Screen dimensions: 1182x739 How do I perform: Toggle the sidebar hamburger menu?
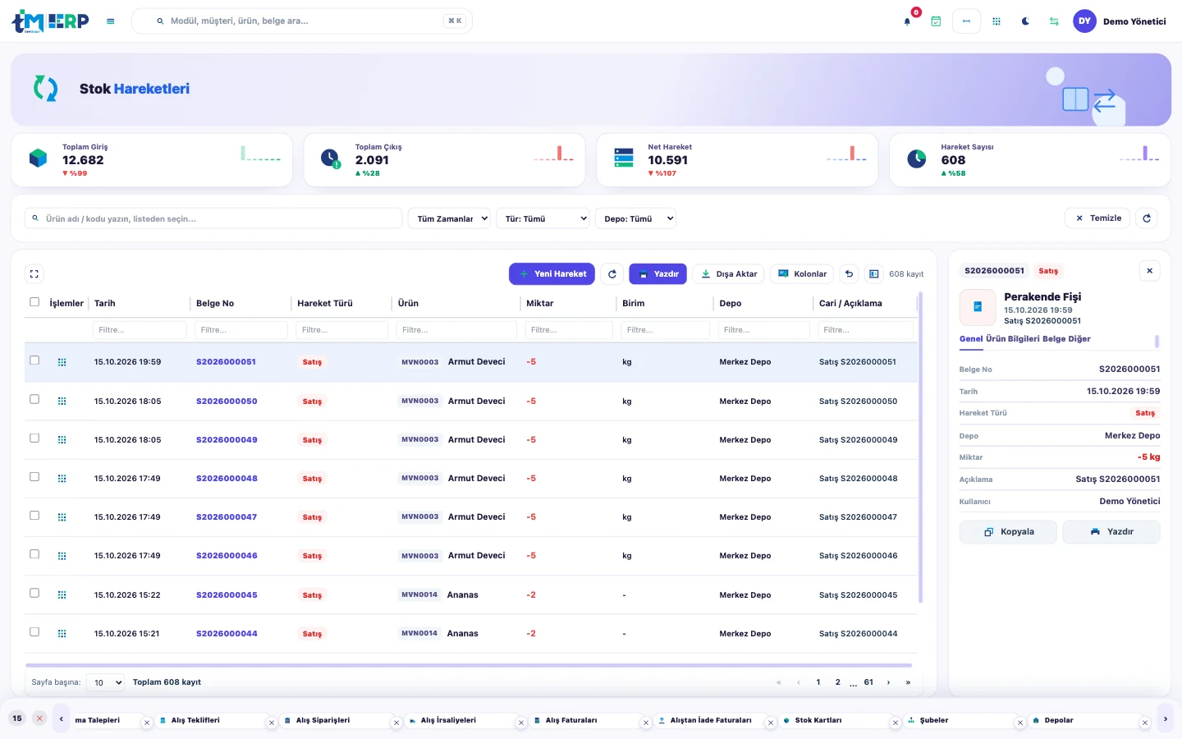coord(111,21)
